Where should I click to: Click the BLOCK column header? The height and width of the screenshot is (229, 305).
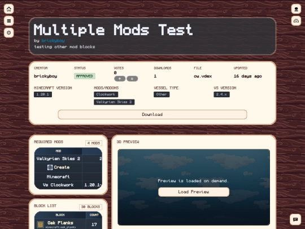point(60,215)
